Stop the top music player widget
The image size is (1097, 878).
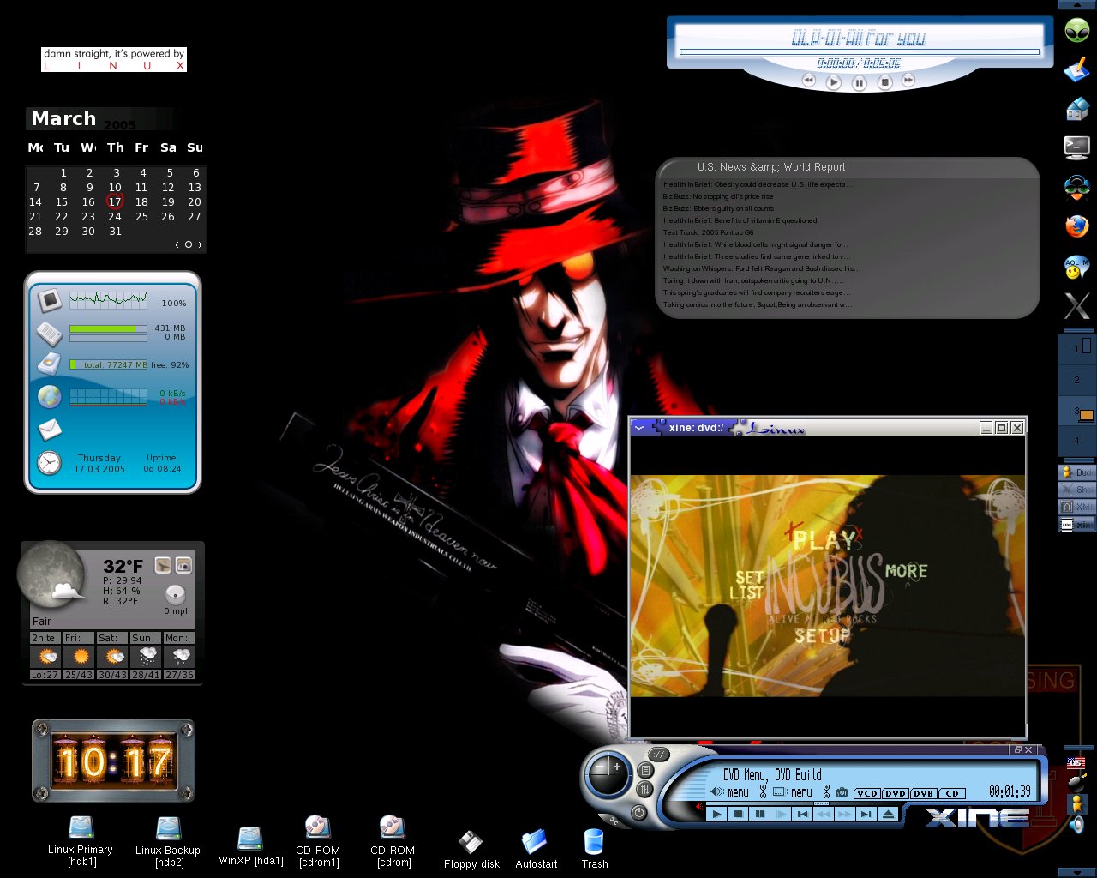pos(885,82)
